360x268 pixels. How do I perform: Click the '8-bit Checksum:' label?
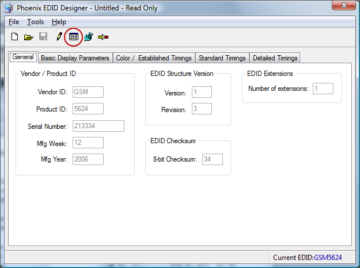175,159
